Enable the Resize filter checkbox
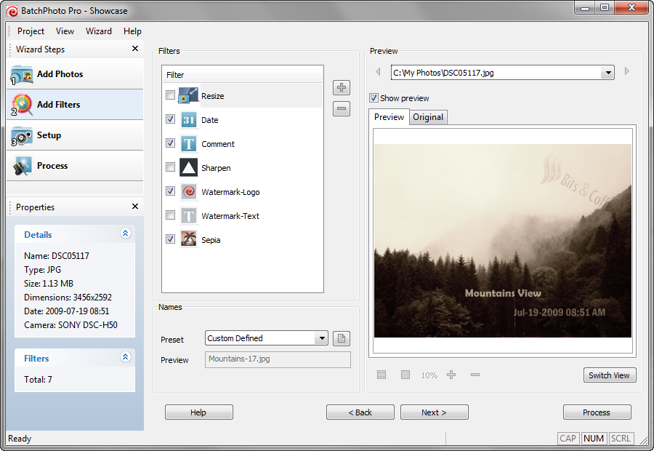The height and width of the screenshot is (451, 654). coord(170,95)
